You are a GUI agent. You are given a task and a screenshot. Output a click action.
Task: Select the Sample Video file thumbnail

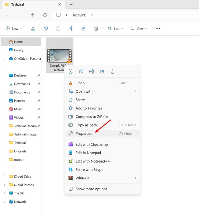pos(59,56)
